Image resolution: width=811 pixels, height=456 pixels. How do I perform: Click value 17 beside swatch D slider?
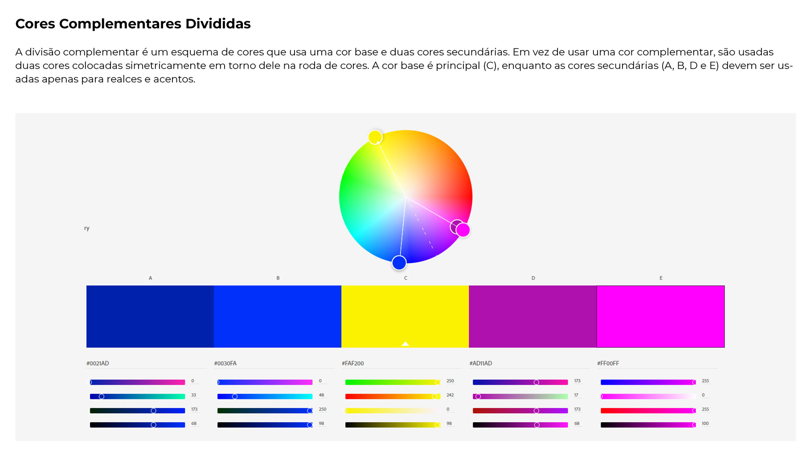[576, 395]
